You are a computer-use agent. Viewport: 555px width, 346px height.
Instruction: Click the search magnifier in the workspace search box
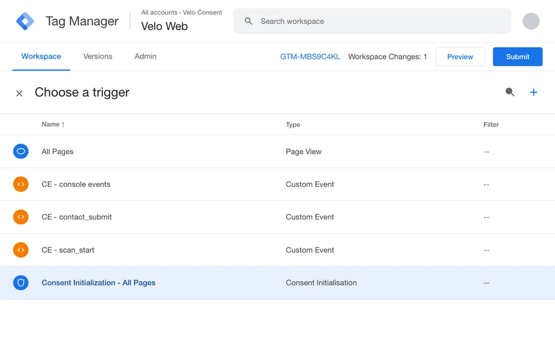[248, 21]
